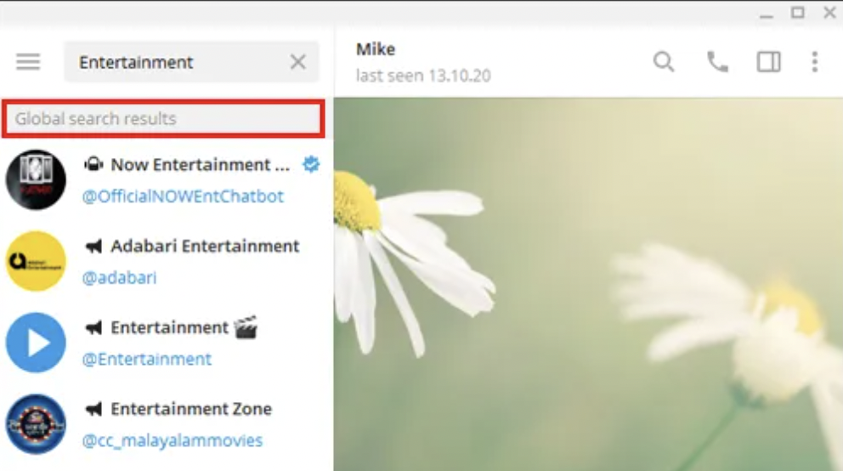Search within the Mike chat
The height and width of the screenshot is (471, 843).
click(x=664, y=62)
